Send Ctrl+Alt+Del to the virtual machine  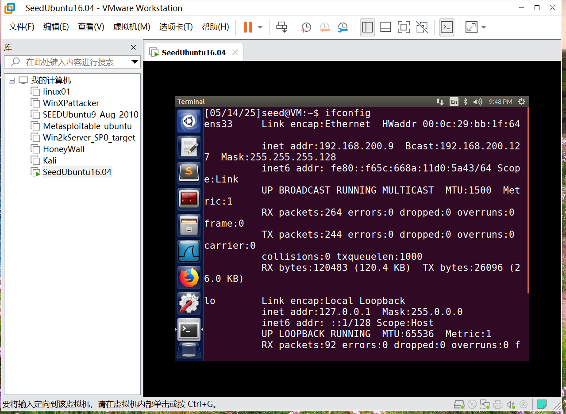(282, 27)
